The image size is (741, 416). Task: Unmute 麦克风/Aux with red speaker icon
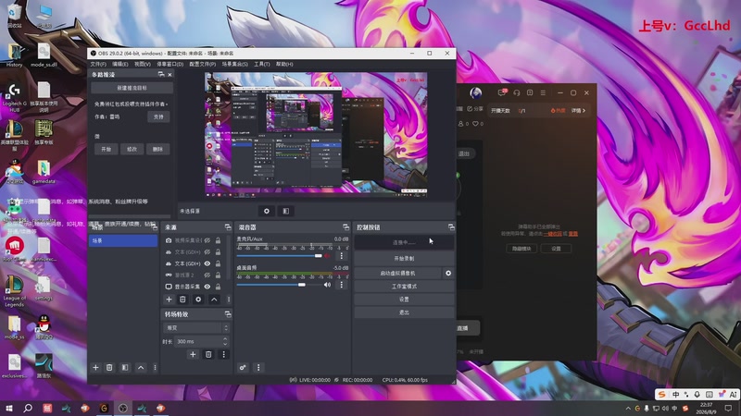(327, 256)
